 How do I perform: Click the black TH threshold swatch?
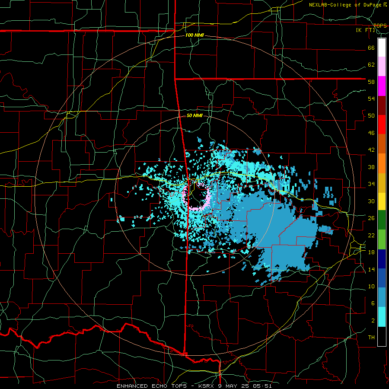click(x=382, y=336)
